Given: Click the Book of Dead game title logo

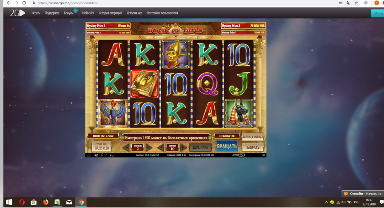Looking at the screenshot, I should click(175, 29).
